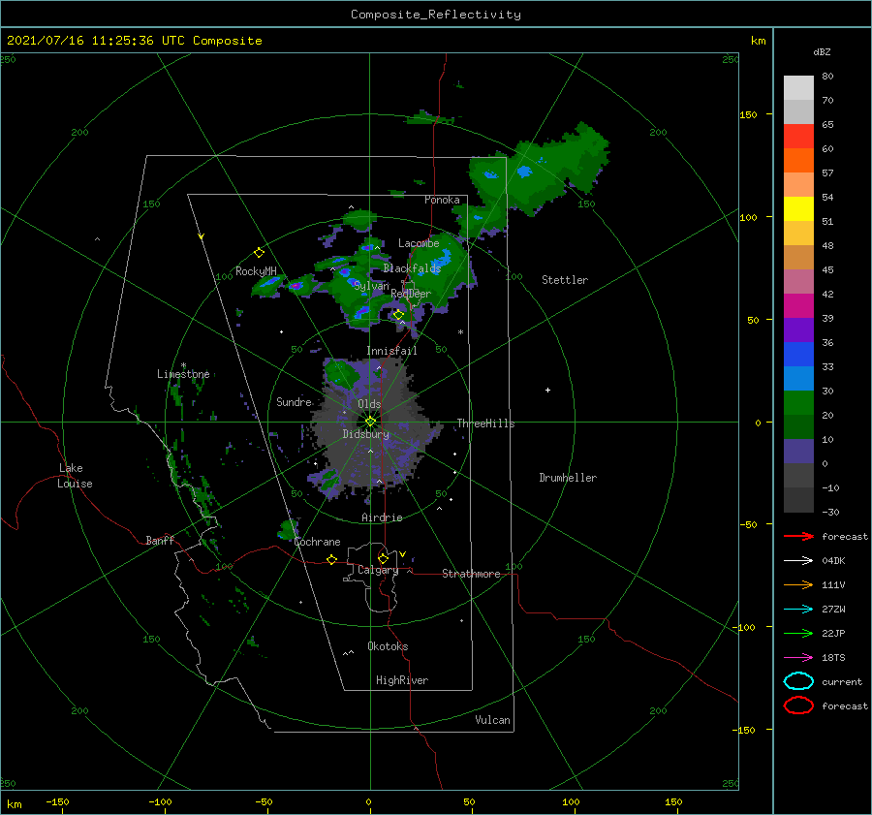This screenshot has height=815, width=872.
Task: Select the magenta 39–42 dBZ swatch
Action: pos(798,306)
